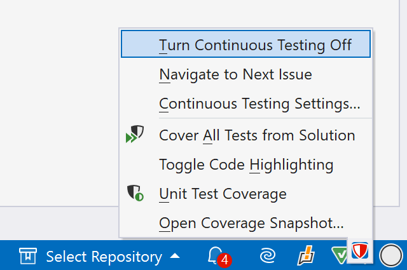Open Continuous Testing Settings
The height and width of the screenshot is (270, 407).
point(259,104)
